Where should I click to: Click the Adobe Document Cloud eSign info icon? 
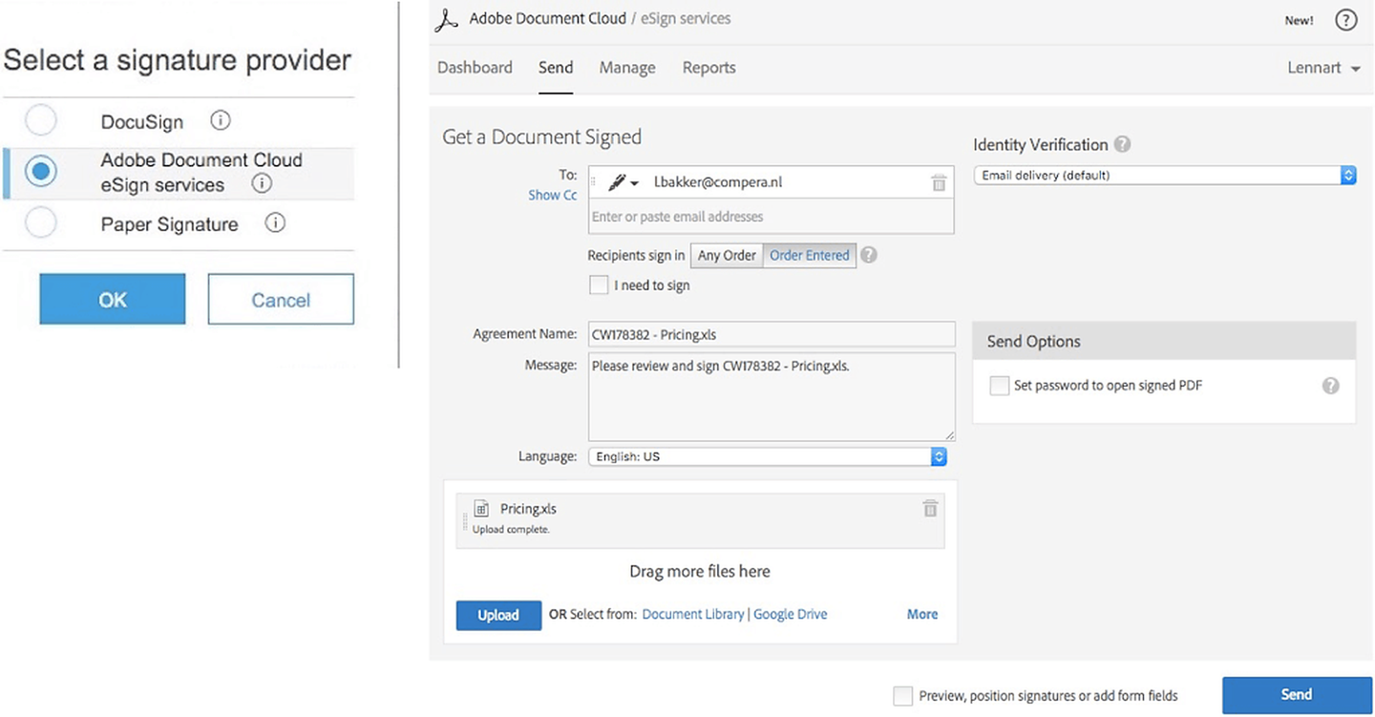click(262, 184)
